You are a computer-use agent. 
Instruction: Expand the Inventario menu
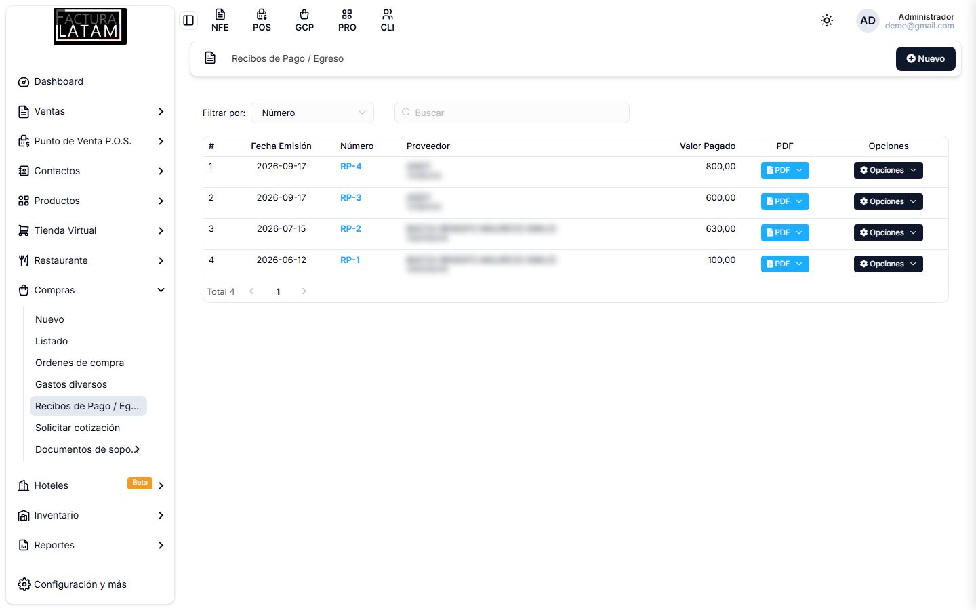(90, 515)
